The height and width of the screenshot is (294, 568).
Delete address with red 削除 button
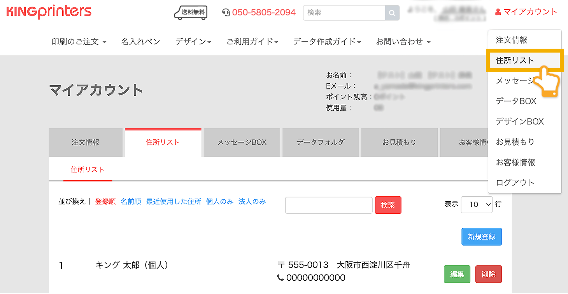(x=488, y=274)
